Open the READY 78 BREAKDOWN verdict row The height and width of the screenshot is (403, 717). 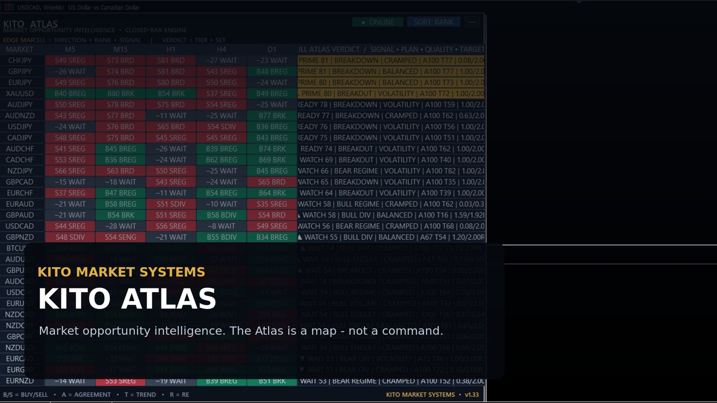pyautogui.click(x=391, y=105)
